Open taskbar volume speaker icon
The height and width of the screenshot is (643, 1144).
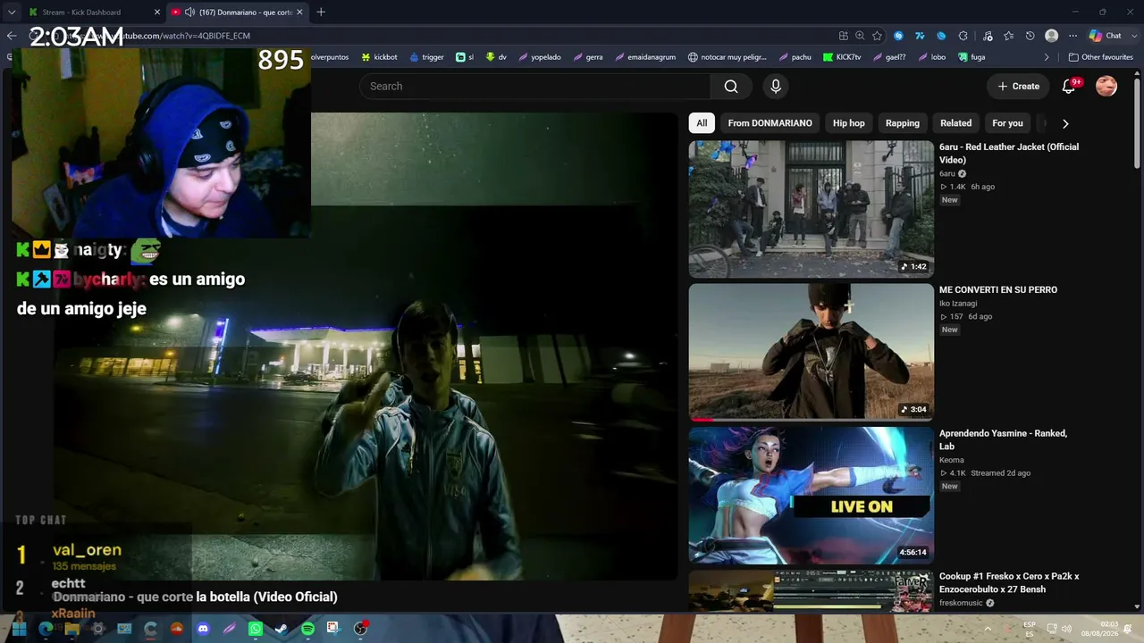tap(1066, 629)
